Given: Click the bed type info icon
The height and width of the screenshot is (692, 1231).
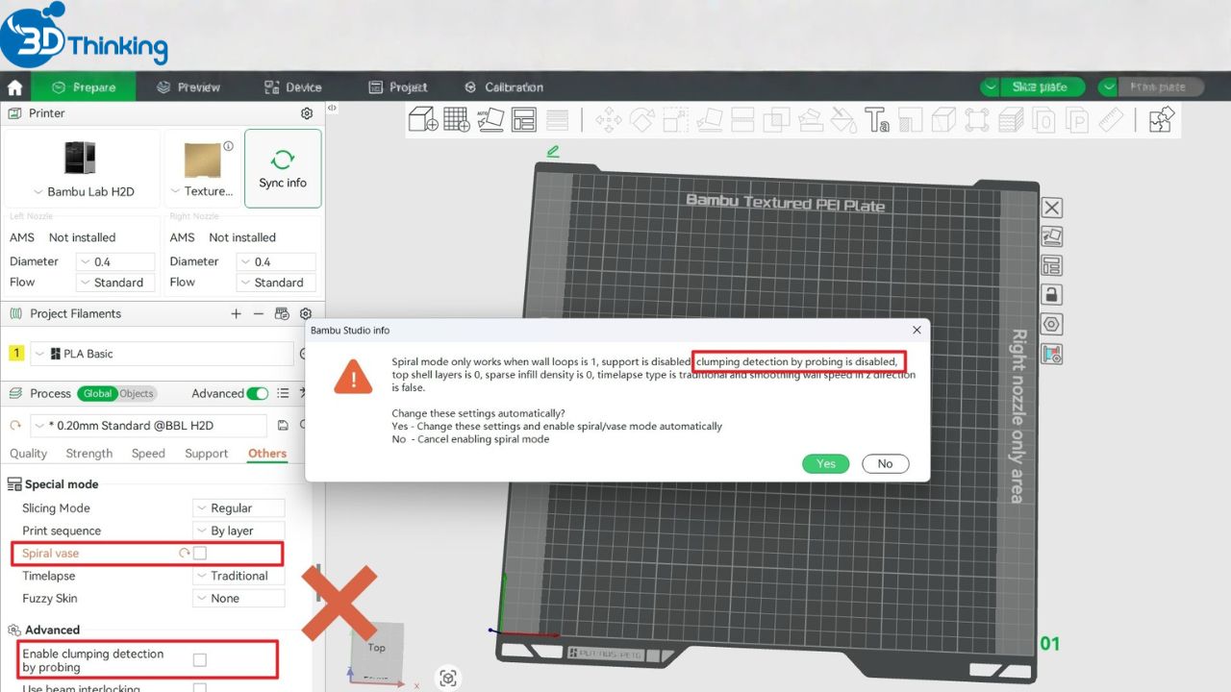Looking at the screenshot, I should click(229, 146).
